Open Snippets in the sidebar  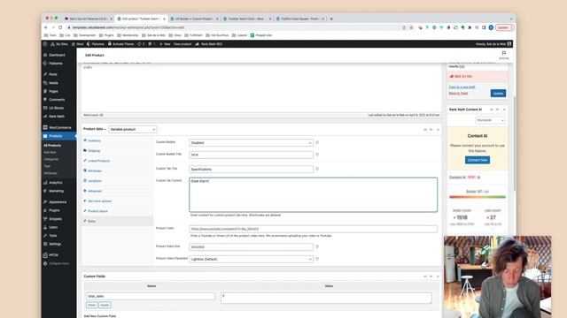tap(55, 219)
